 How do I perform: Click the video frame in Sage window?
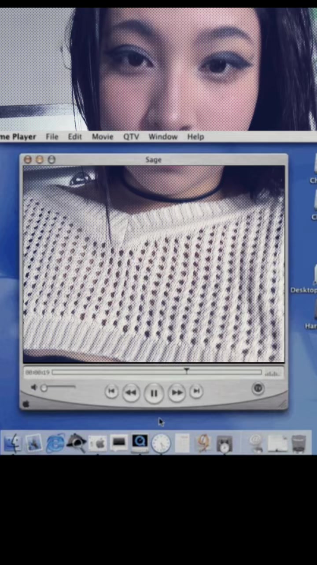click(x=154, y=264)
